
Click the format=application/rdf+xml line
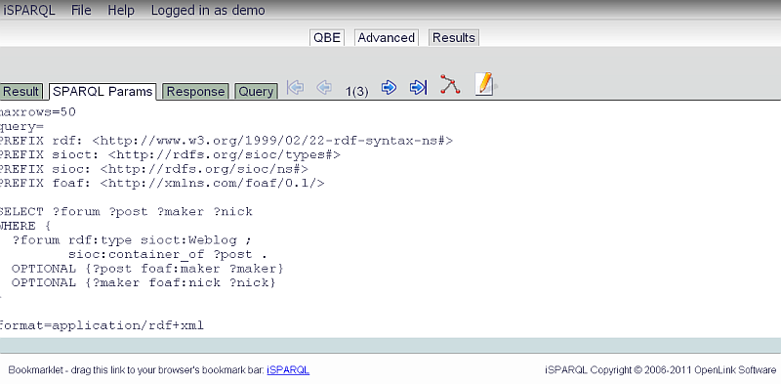102,325
